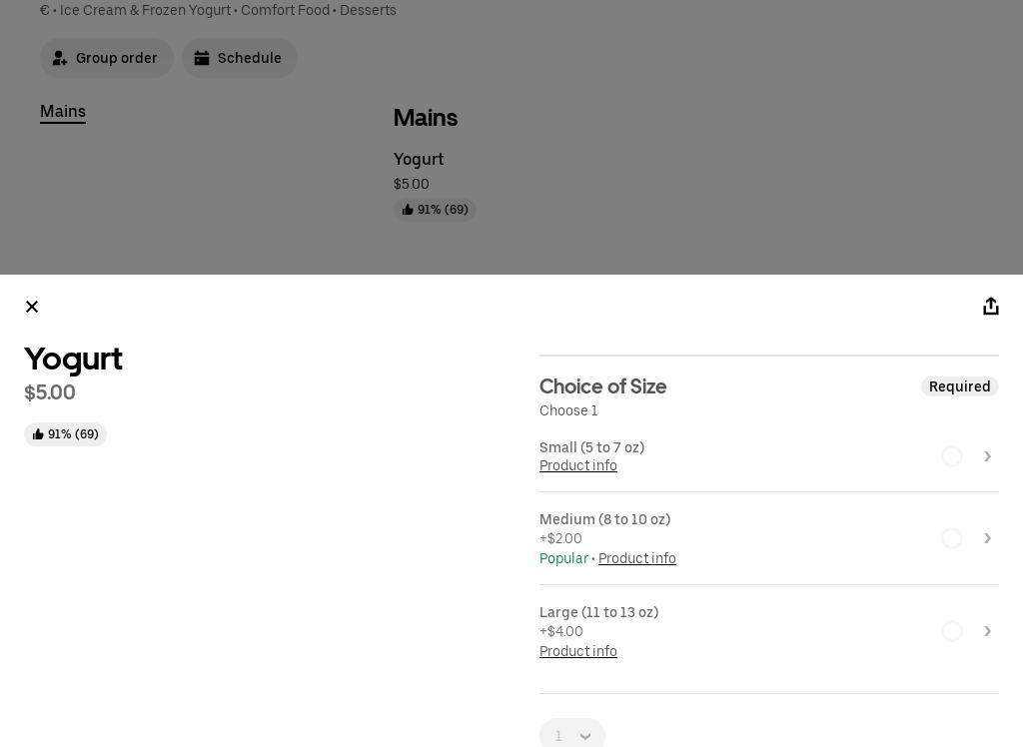Expand the Large size option chevron
Image resolution: width=1023 pixels, height=747 pixels.
coord(987,631)
